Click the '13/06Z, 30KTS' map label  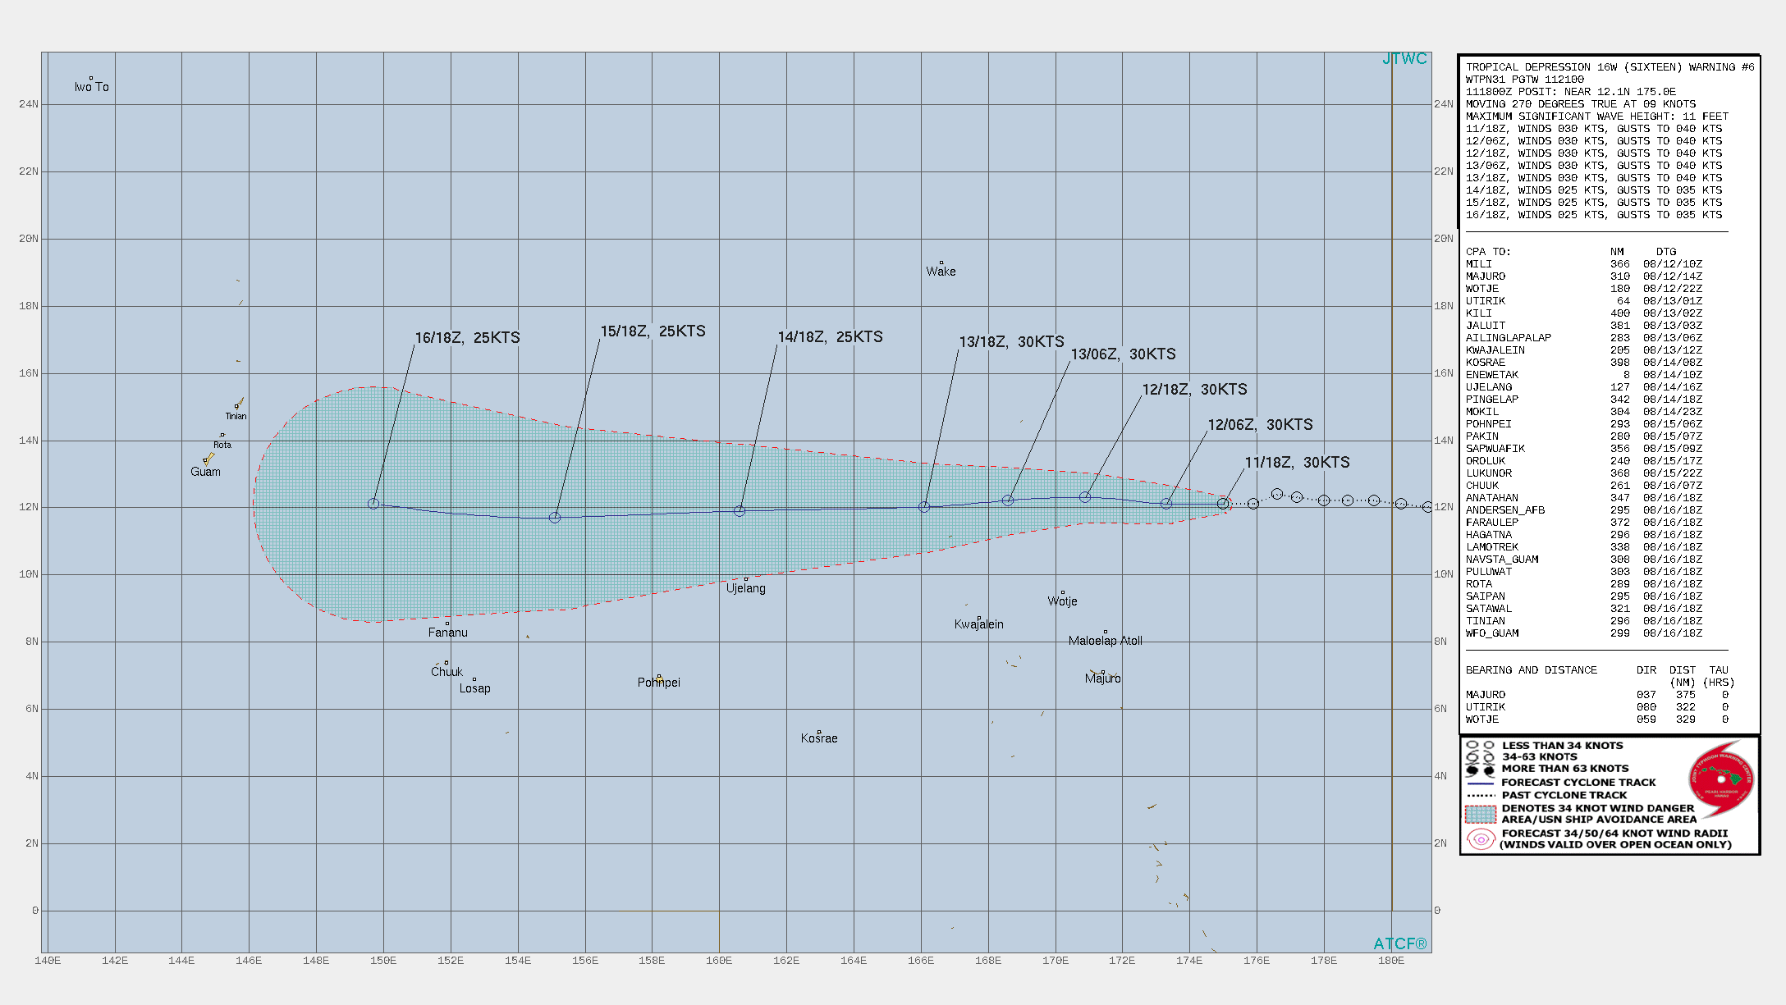click(x=1124, y=354)
